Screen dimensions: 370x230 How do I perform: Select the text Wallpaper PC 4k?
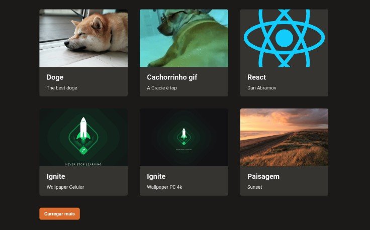click(x=164, y=187)
